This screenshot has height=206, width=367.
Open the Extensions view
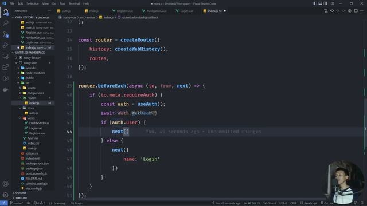(x=6, y=68)
